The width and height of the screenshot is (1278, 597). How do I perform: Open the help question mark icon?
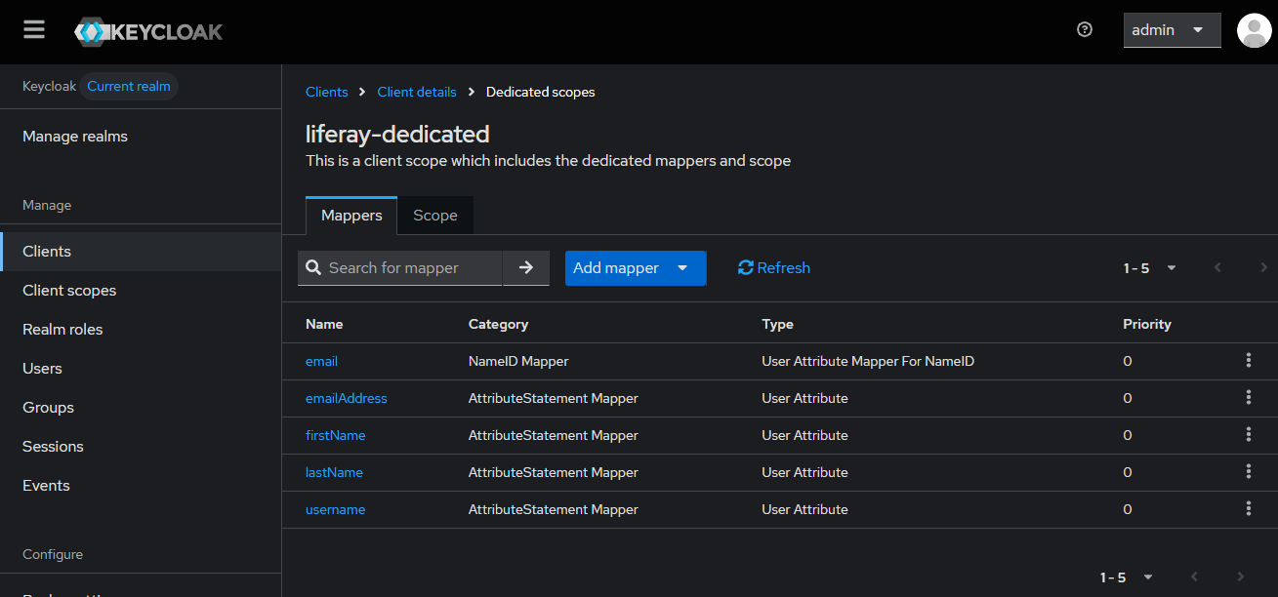pos(1084,30)
